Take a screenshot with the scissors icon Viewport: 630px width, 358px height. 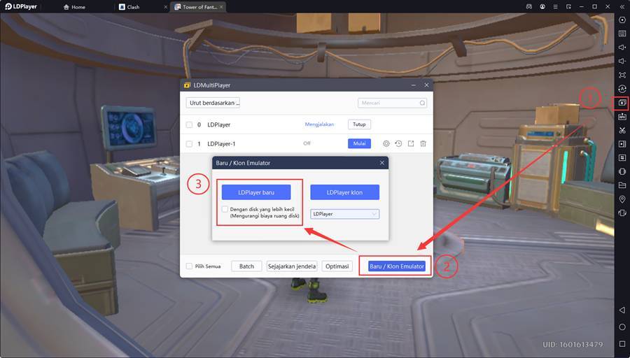tap(622, 131)
